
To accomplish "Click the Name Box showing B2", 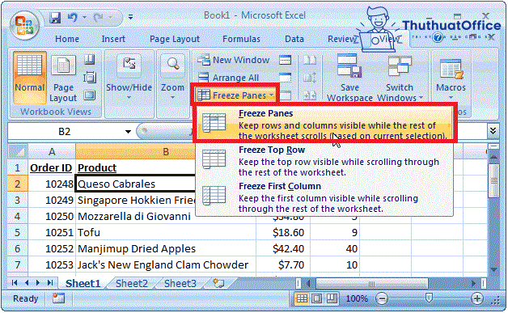I will [65, 132].
